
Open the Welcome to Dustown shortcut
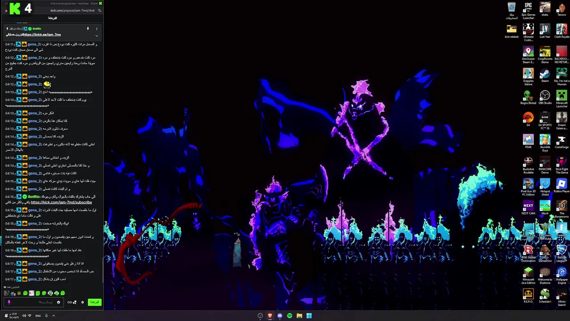point(545,275)
